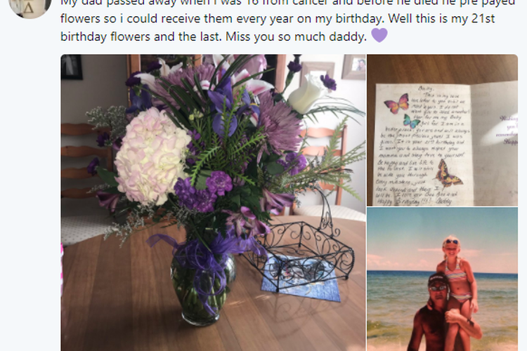This screenshot has width=527, height=351.
Task: Open the handwritten letter card photo
Action: (x=442, y=130)
